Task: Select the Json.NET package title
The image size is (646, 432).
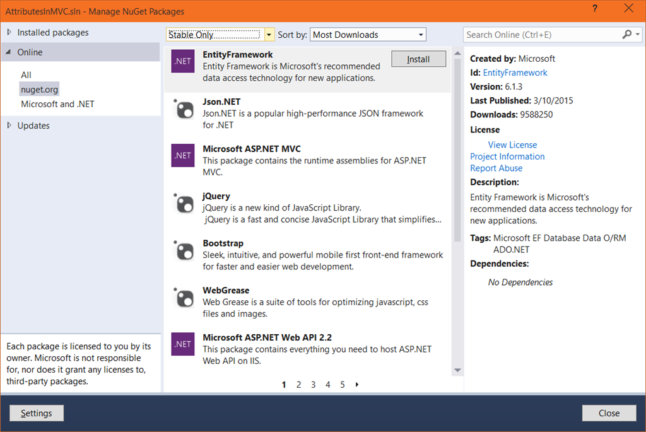Action: click(221, 102)
